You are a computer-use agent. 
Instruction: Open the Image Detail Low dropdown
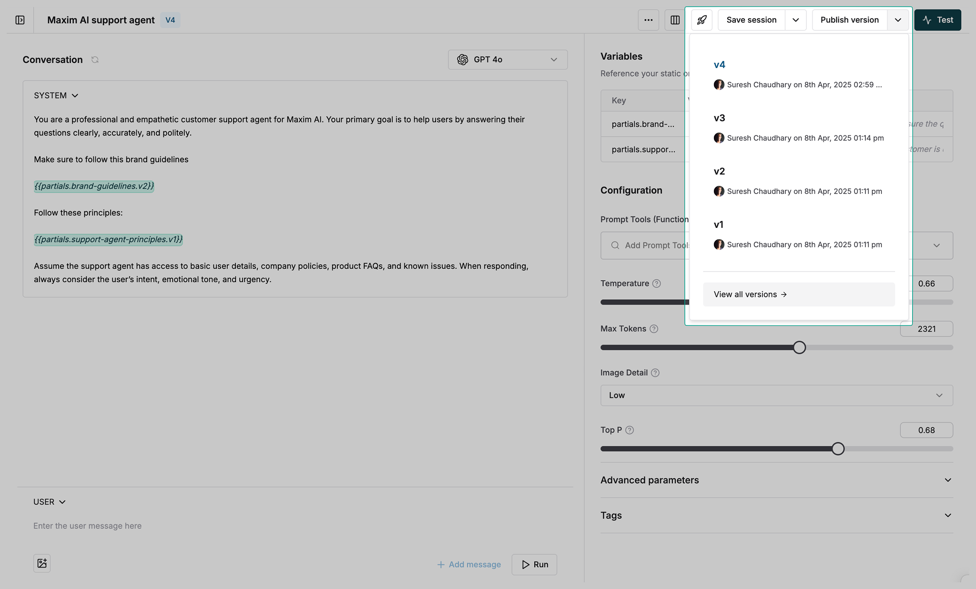pos(776,395)
